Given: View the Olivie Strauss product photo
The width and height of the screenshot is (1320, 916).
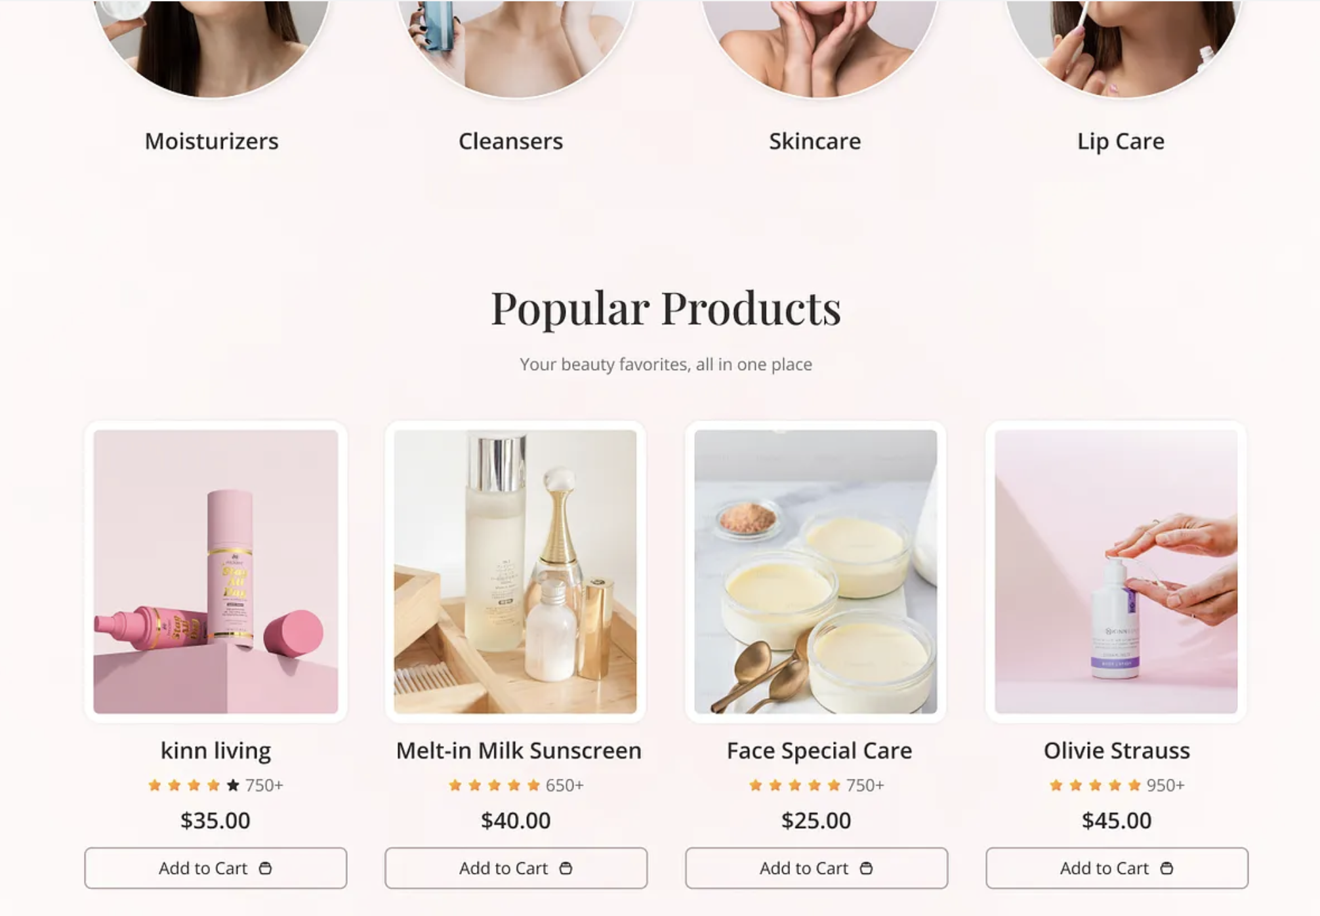Looking at the screenshot, I should tap(1116, 572).
